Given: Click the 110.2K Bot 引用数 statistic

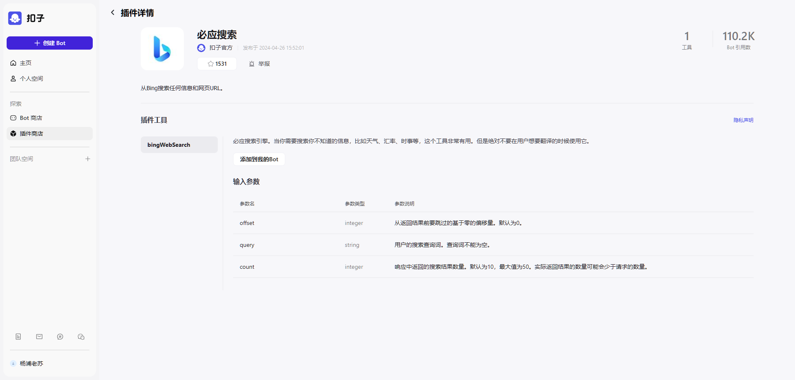Looking at the screenshot, I should point(739,41).
